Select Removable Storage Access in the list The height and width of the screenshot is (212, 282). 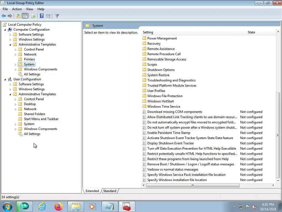pos(167,59)
